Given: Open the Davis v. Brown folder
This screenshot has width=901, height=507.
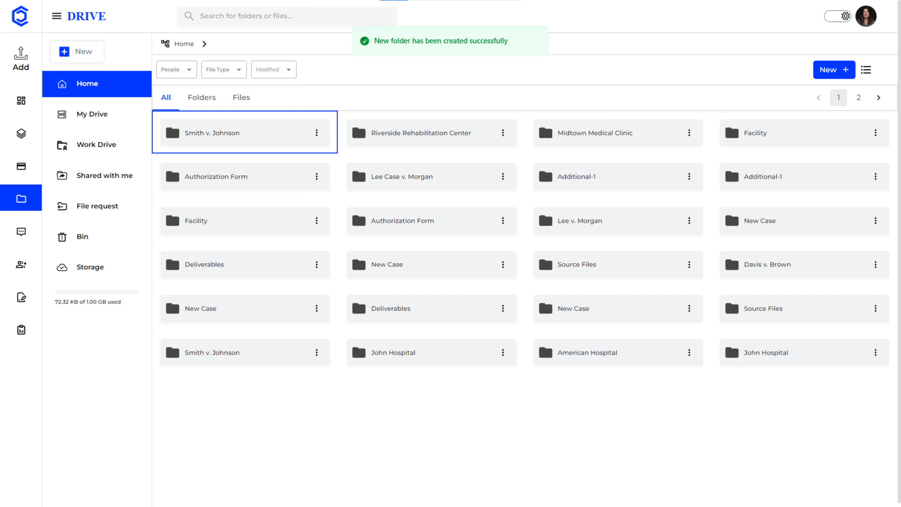Looking at the screenshot, I should (x=804, y=264).
